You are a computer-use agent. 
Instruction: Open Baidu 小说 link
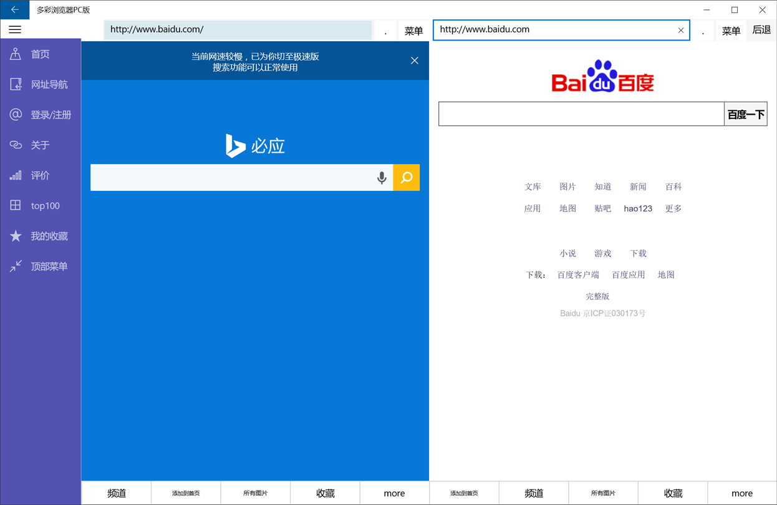(567, 253)
